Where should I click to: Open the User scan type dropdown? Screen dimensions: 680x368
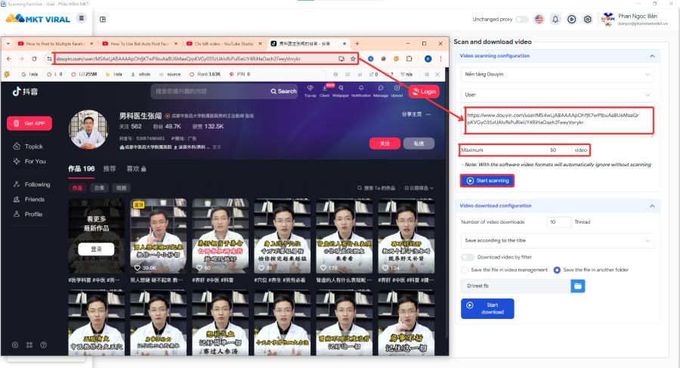click(558, 94)
